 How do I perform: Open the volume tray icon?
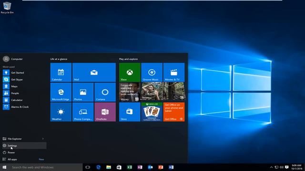pos(282,167)
